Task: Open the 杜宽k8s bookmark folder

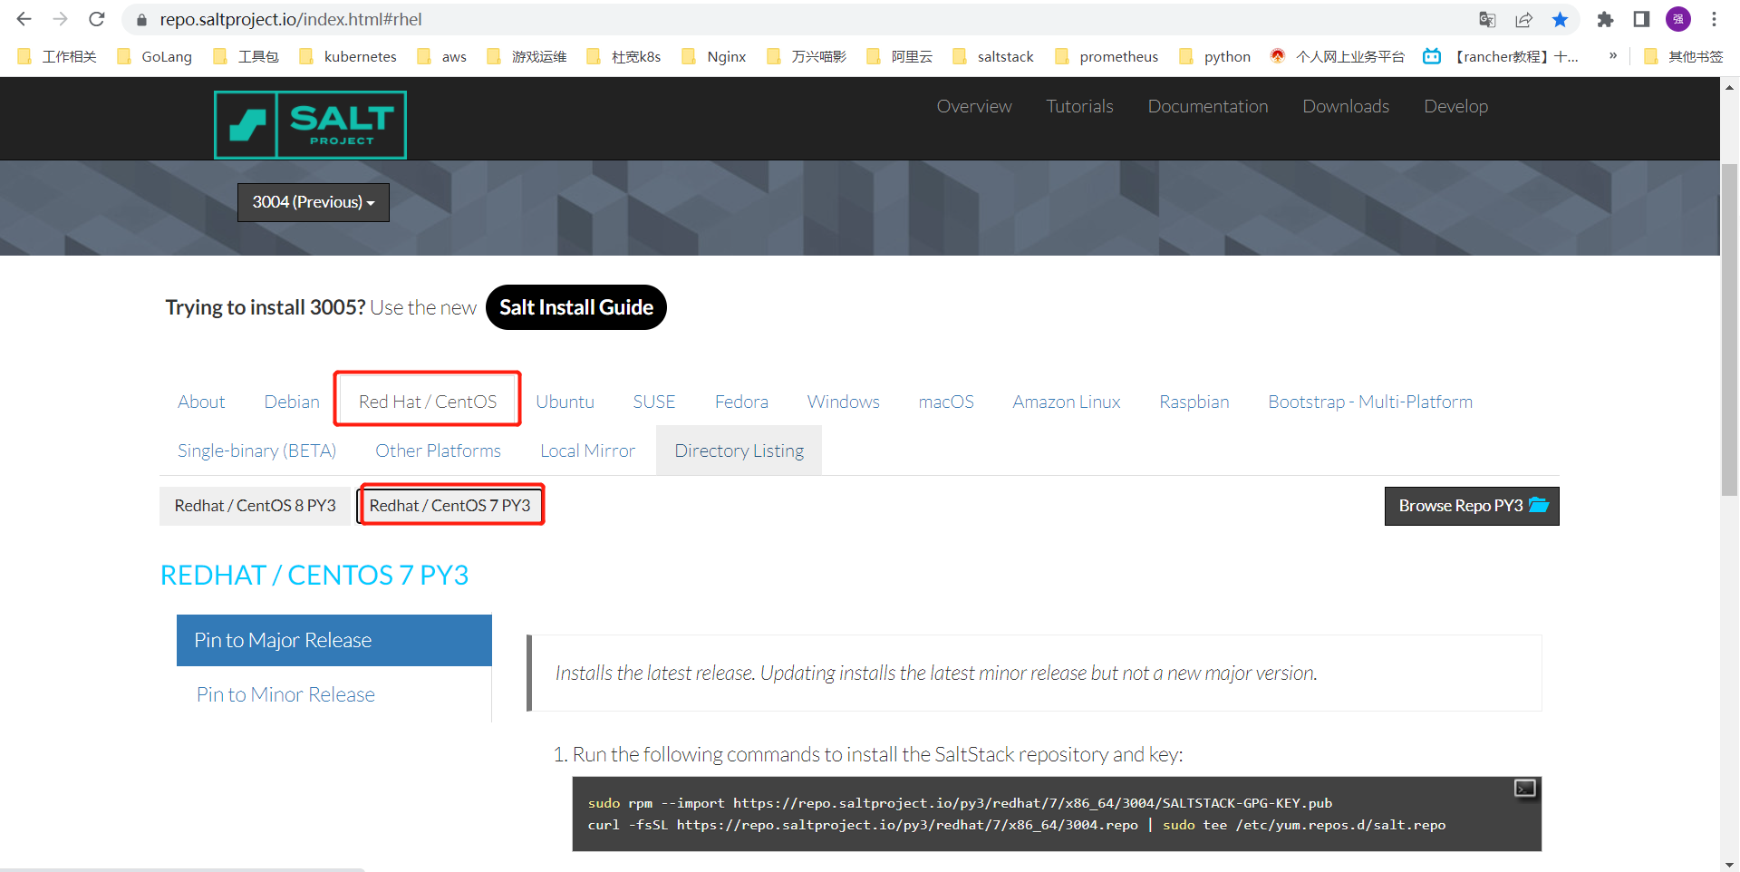Action: (623, 56)
